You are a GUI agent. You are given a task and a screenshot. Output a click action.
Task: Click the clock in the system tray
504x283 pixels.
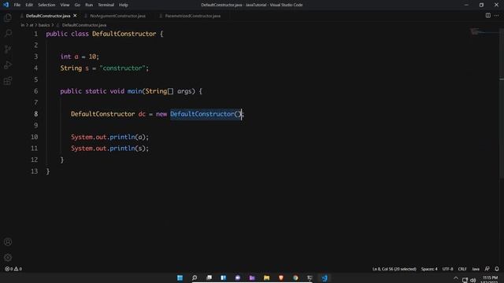coord(490,280)
